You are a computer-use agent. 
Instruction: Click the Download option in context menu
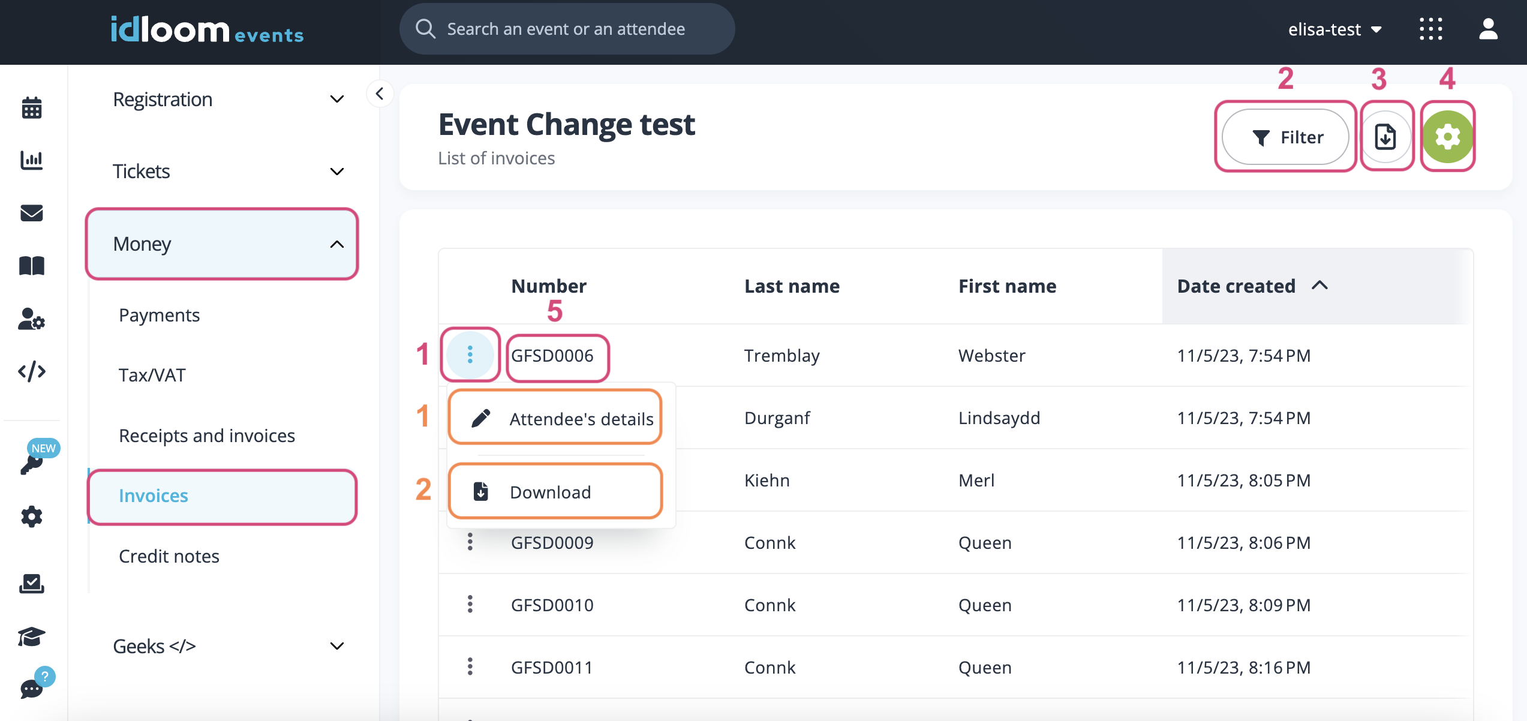pyautogui.click(x=552, y=490)
